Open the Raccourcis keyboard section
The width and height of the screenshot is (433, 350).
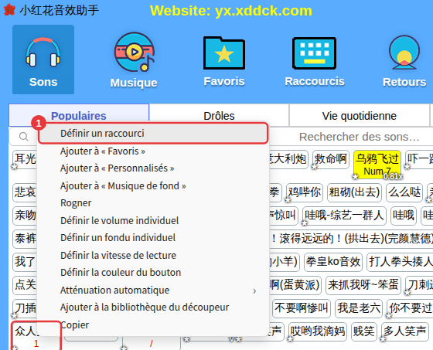314,61
